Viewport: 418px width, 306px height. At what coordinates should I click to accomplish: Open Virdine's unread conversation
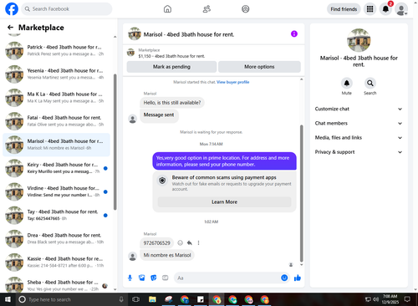pos(56,191)
